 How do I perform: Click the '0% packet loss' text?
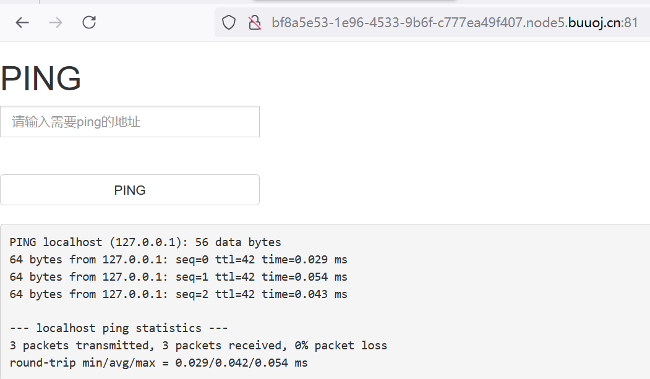click(x=341, y=346)
